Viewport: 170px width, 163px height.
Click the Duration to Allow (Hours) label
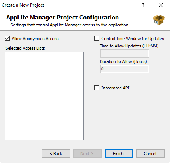tap(123, 61)
